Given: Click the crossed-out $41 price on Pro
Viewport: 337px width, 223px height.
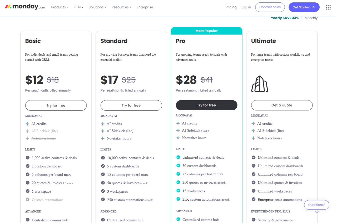Looking at the screenshot, I should (207, 80).
